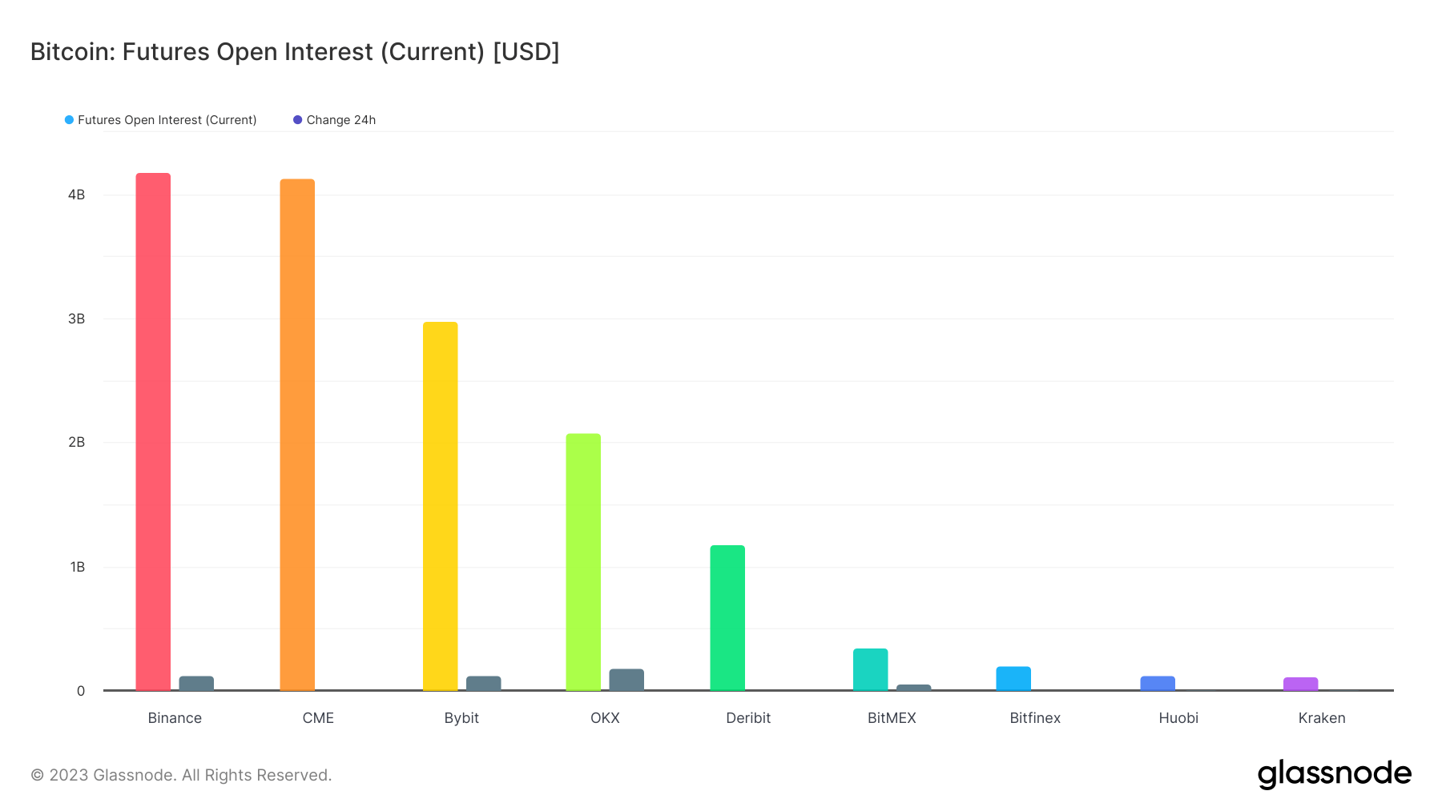1442x811 pixels.
Task: Select the yellow Bybit bar
Action: (x=440, y=506)
